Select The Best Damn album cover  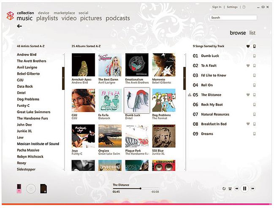[x=110, y=65]
